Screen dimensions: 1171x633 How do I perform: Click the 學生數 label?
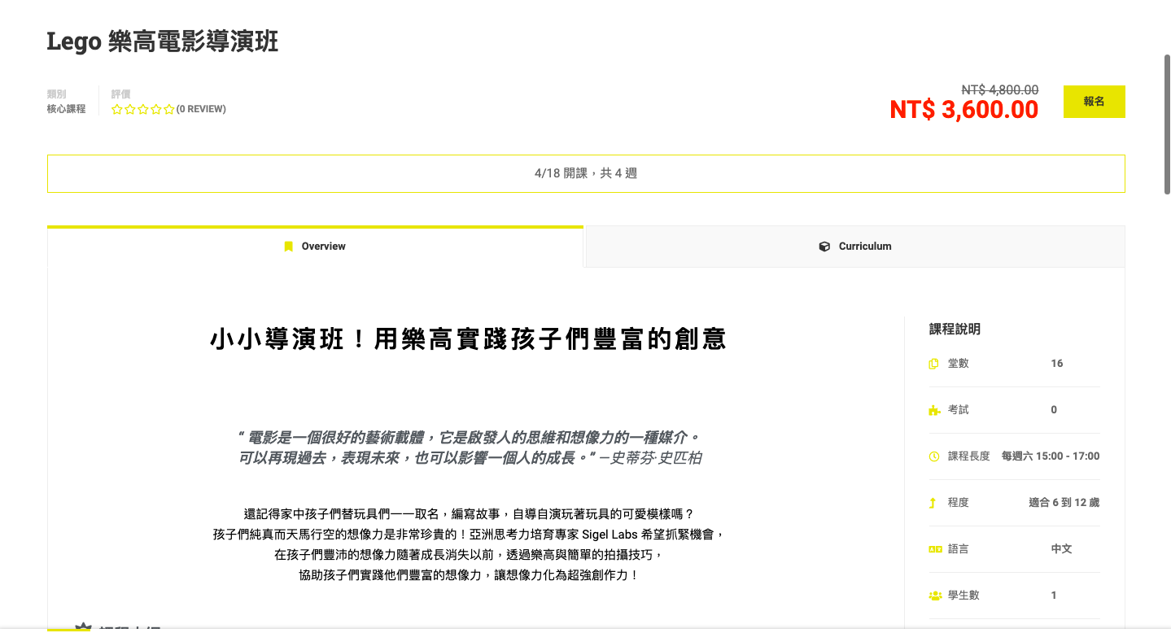point(963,596)
